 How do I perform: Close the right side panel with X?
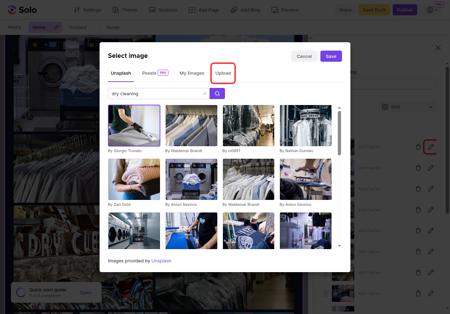(x=438, y=48)
